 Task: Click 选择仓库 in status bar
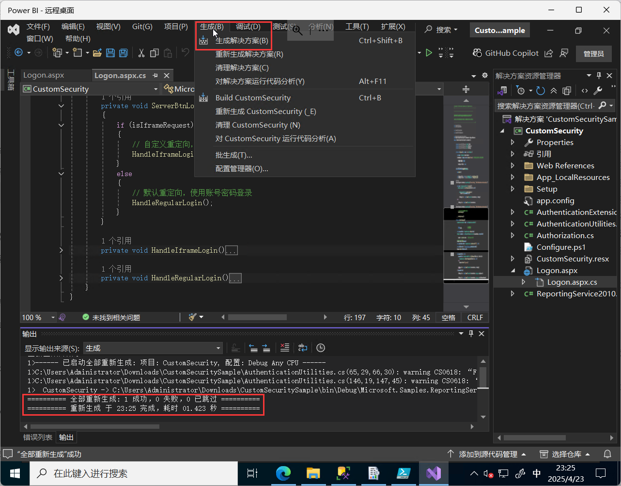coord(565,454)
